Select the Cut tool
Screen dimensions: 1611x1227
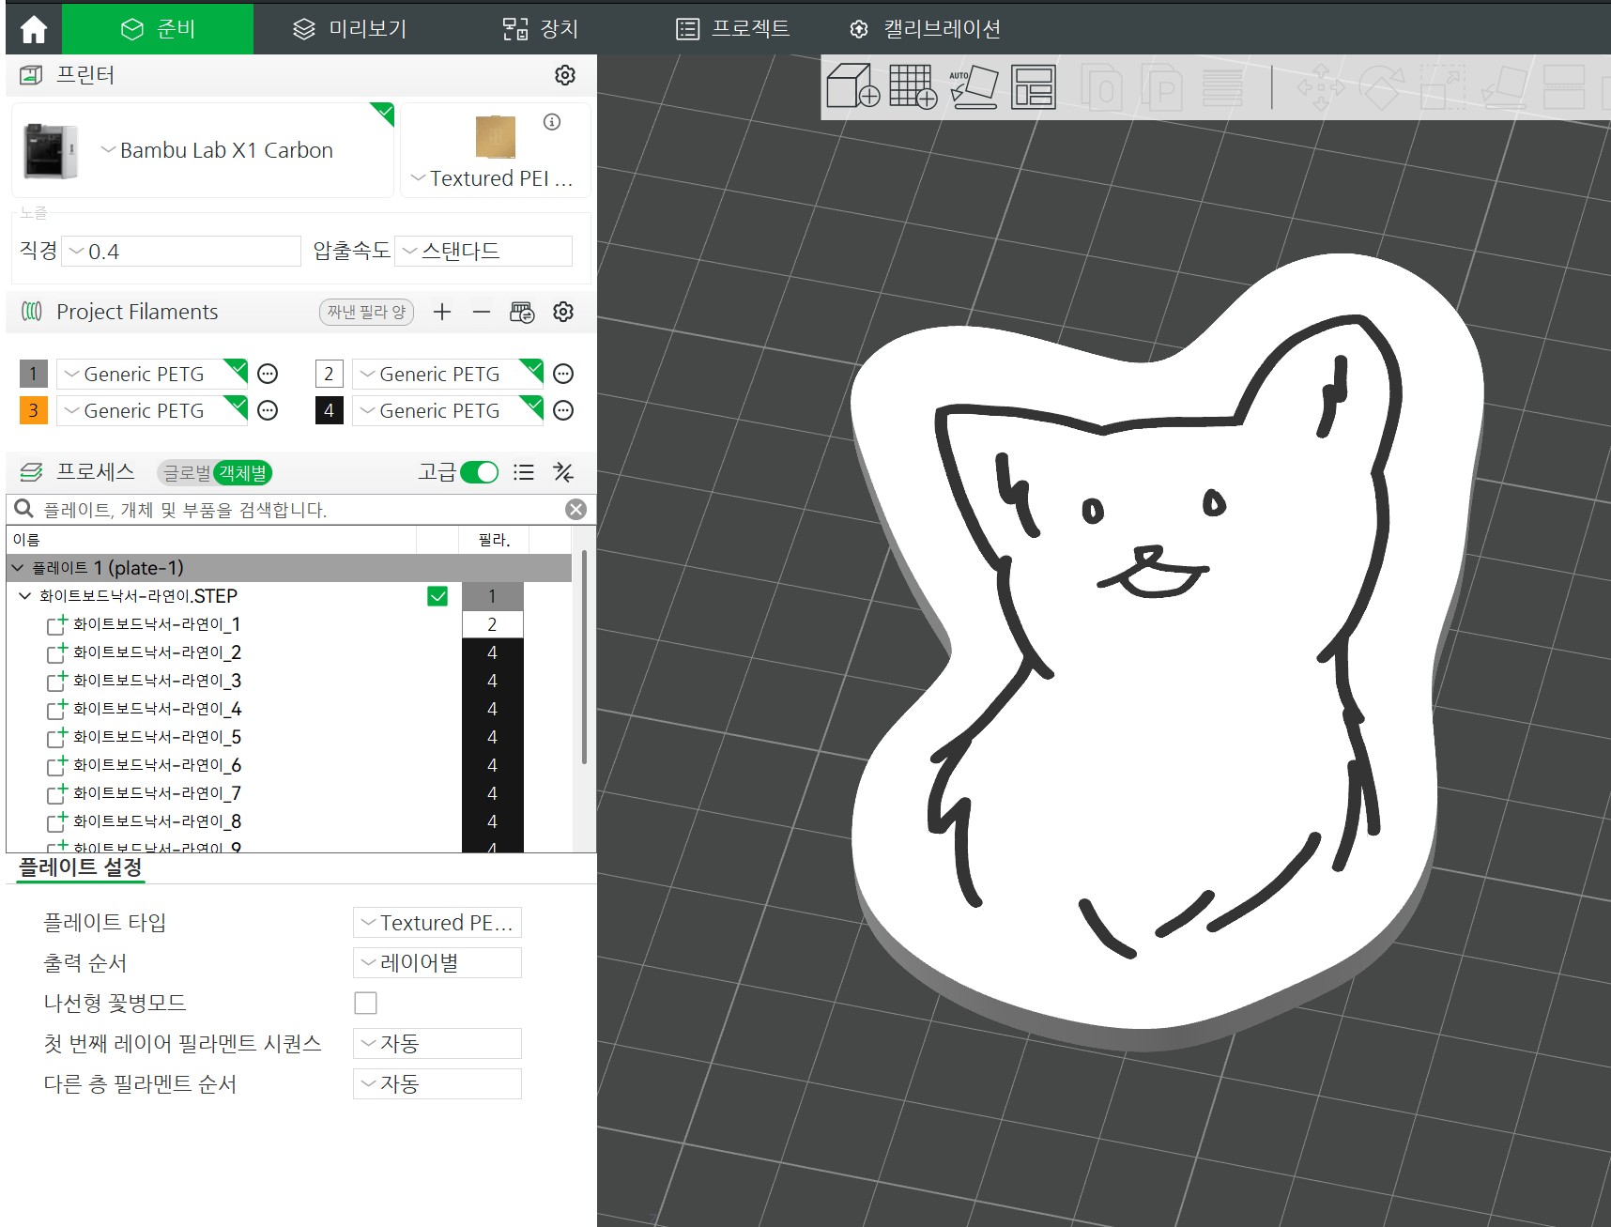(1564, 87)
